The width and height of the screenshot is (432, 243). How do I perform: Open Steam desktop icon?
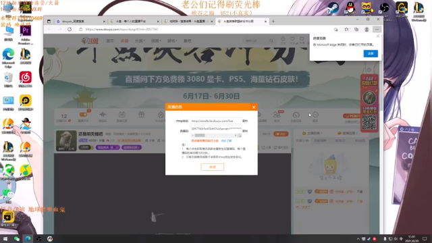pyautogui.click(x=333, y=7)
